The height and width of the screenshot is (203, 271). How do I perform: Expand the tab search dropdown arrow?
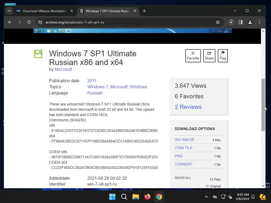[x=9, y=11]
